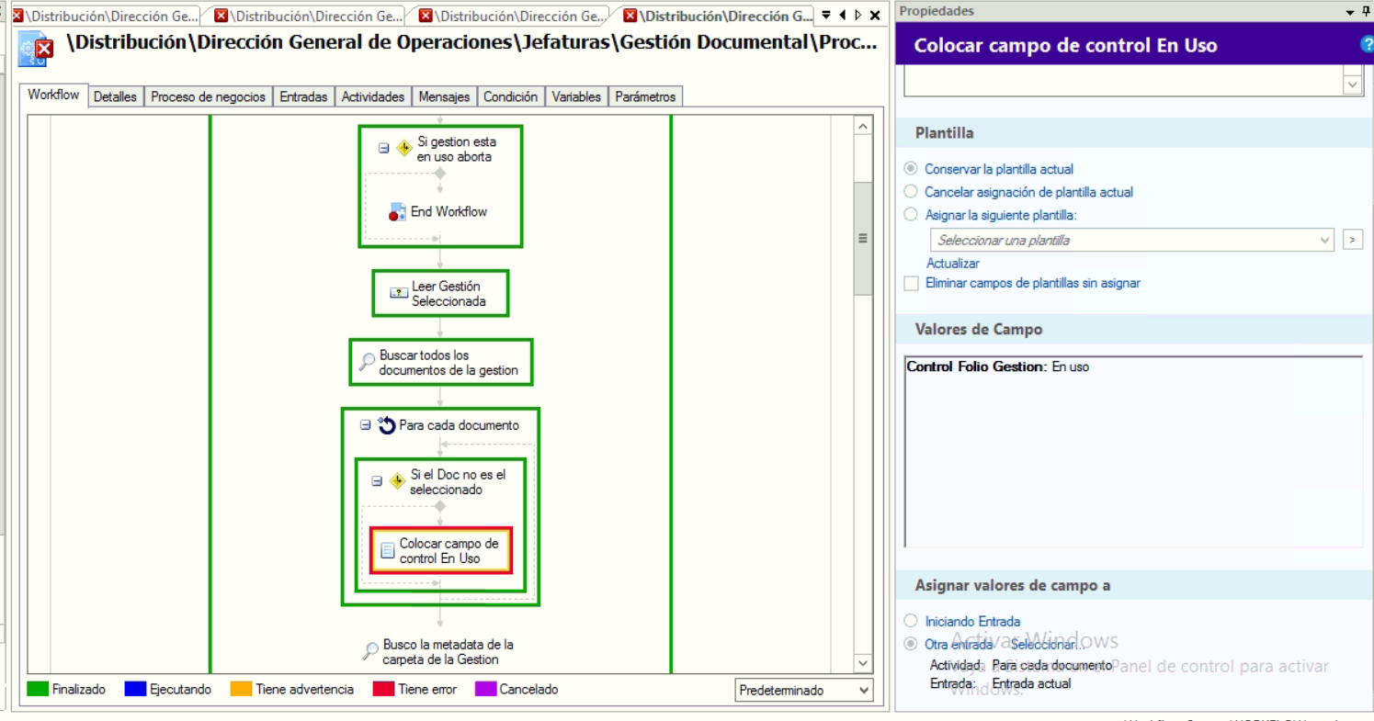Screen dimensions: 1374x721
Task: Show next document tabs with right arrow
Action: pyautogui.click(x=858, y=16)
